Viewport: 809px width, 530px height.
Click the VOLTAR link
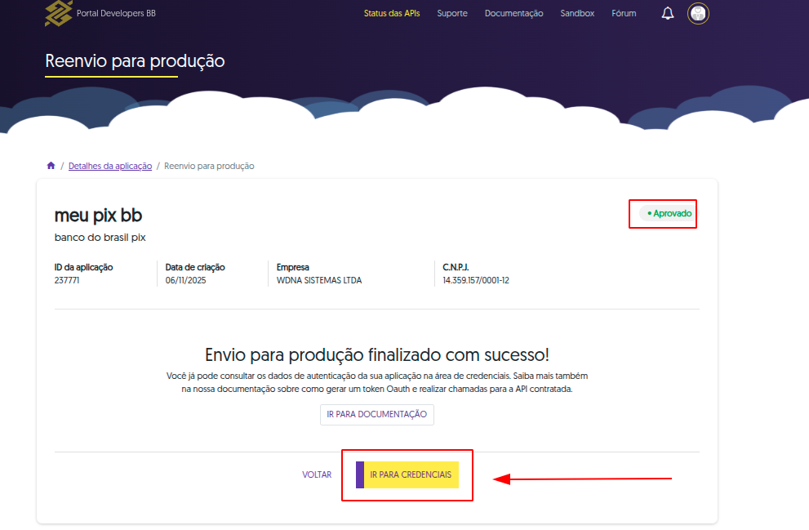tap(317, 474)
